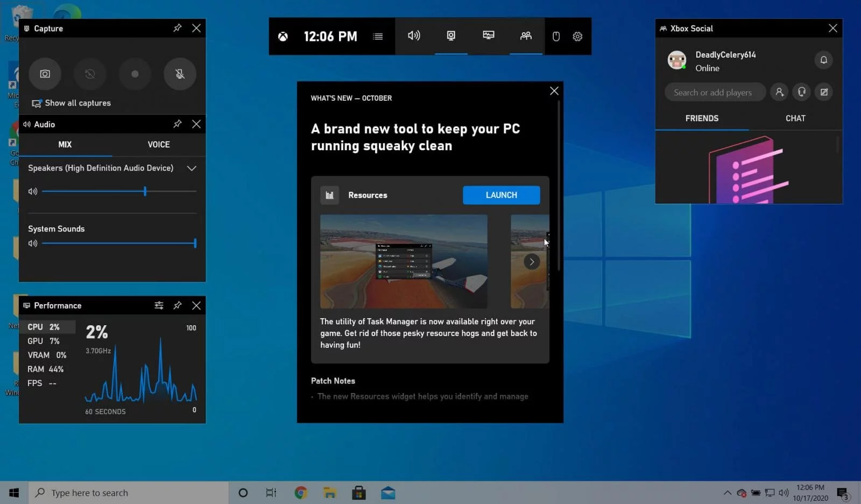Launch the Resources widget

click(502, 195)
